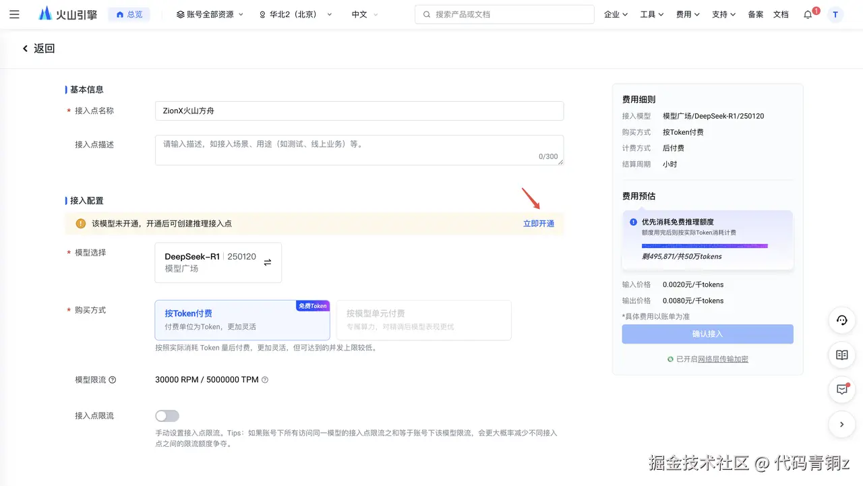Open the 备案 menu item
Screen dimensions: 863x486
coord(756,14)
